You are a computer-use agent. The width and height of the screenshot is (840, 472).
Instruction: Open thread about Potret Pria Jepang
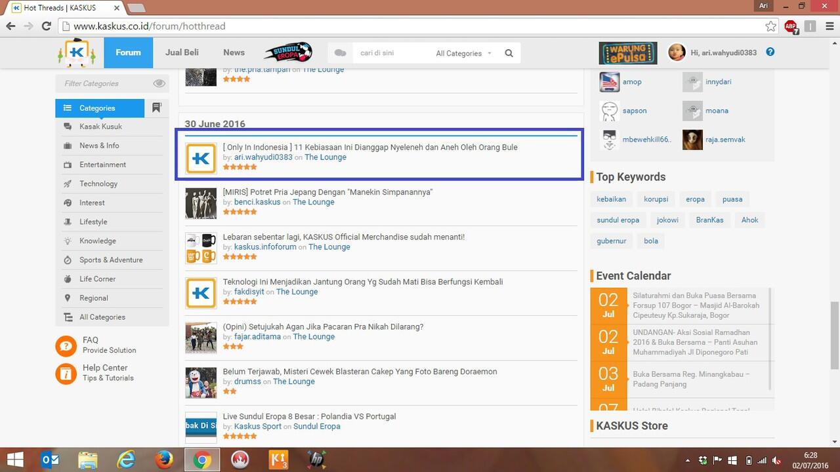tap(327, 192)
